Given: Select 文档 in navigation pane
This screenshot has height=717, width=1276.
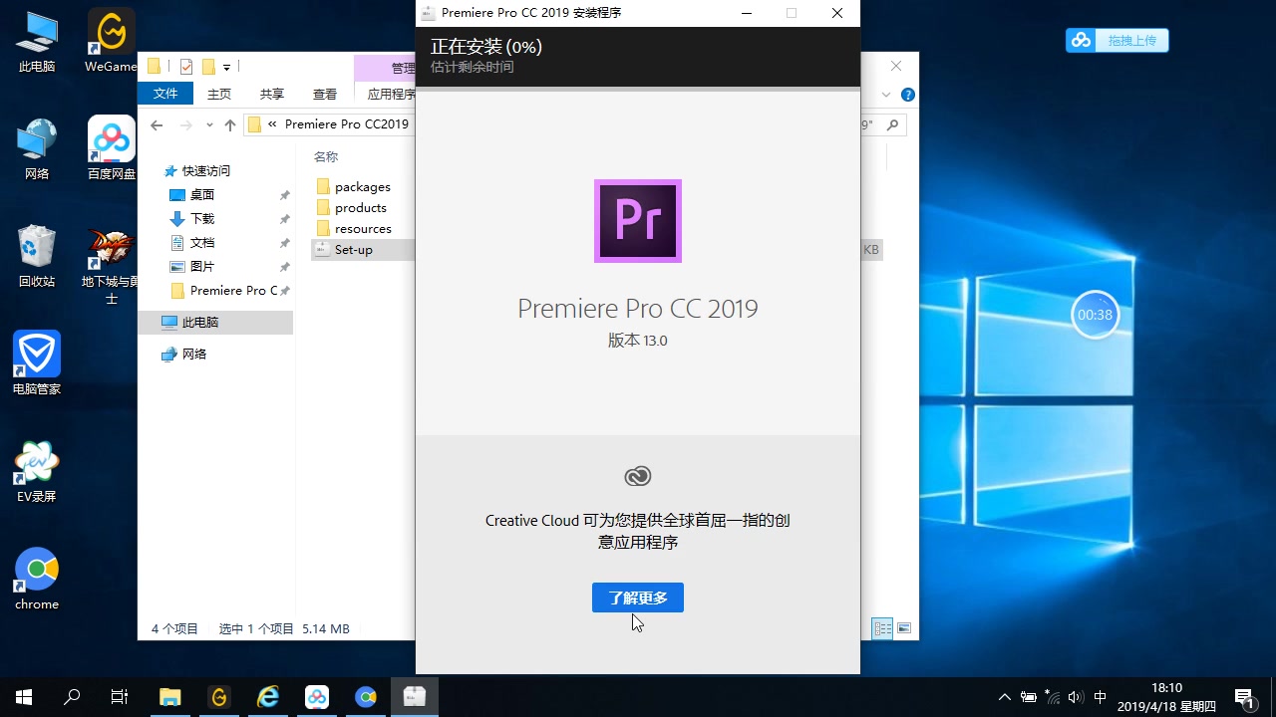Looking at the screenshot, I should 202,243.
